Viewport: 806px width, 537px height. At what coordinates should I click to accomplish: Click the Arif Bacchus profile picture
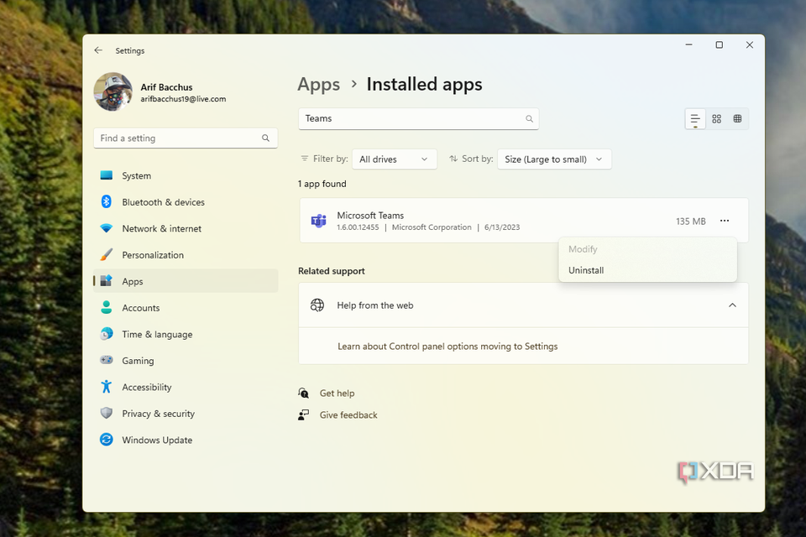[x=113, y=92]
